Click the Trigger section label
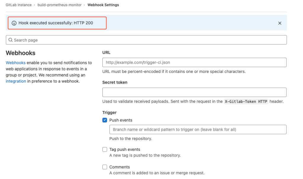The height and width of the screenshot is (179, 303). pos(109,113)
